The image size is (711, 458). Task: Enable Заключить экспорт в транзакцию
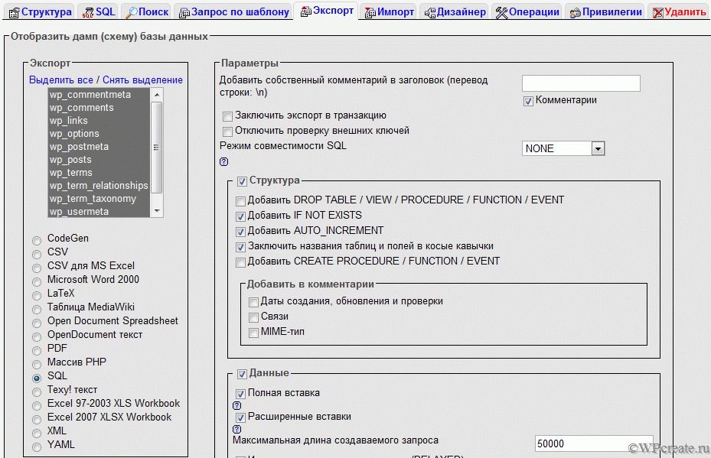[x=227, y=117]
